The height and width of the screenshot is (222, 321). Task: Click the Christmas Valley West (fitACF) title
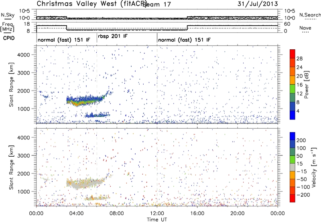tap(91, 4)
